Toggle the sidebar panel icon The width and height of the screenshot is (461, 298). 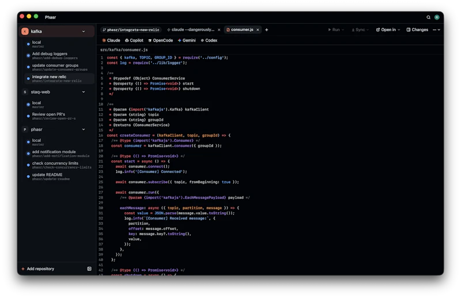[x=89, y=269]
